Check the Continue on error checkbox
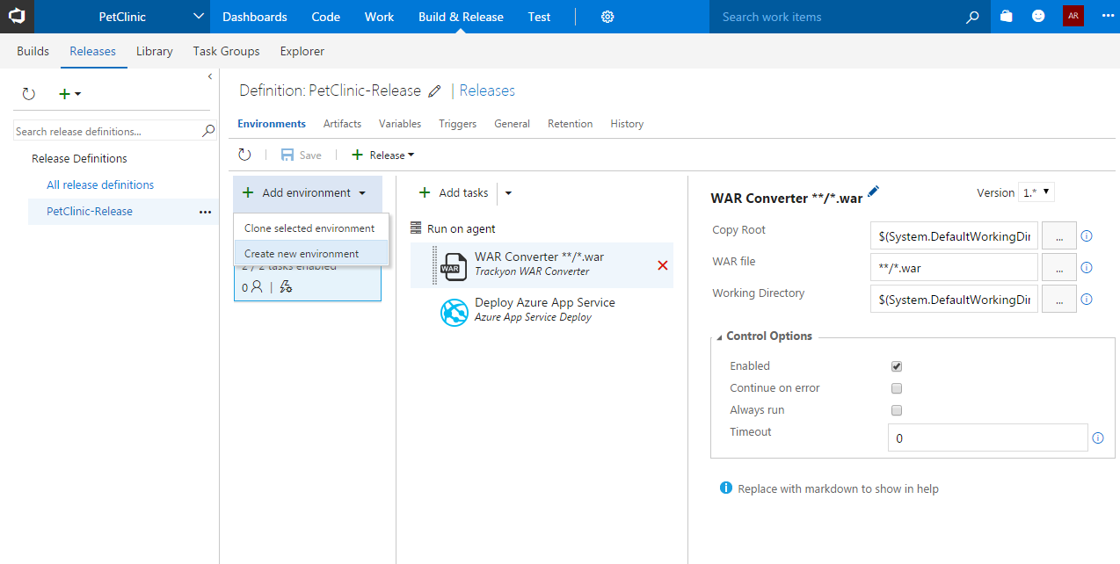 pyautogui.click(x=897, y=388)
